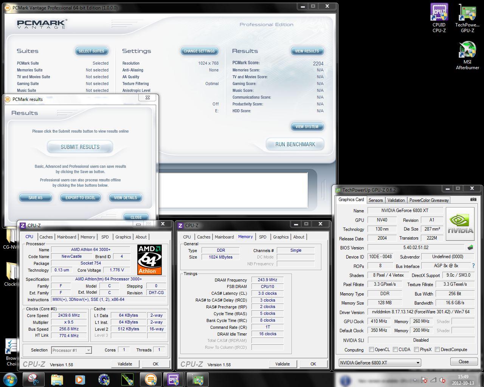This screenshot has width=484, height=387.
Task: Open the About tab in left CPU-Z window
Action: [141, 237]
